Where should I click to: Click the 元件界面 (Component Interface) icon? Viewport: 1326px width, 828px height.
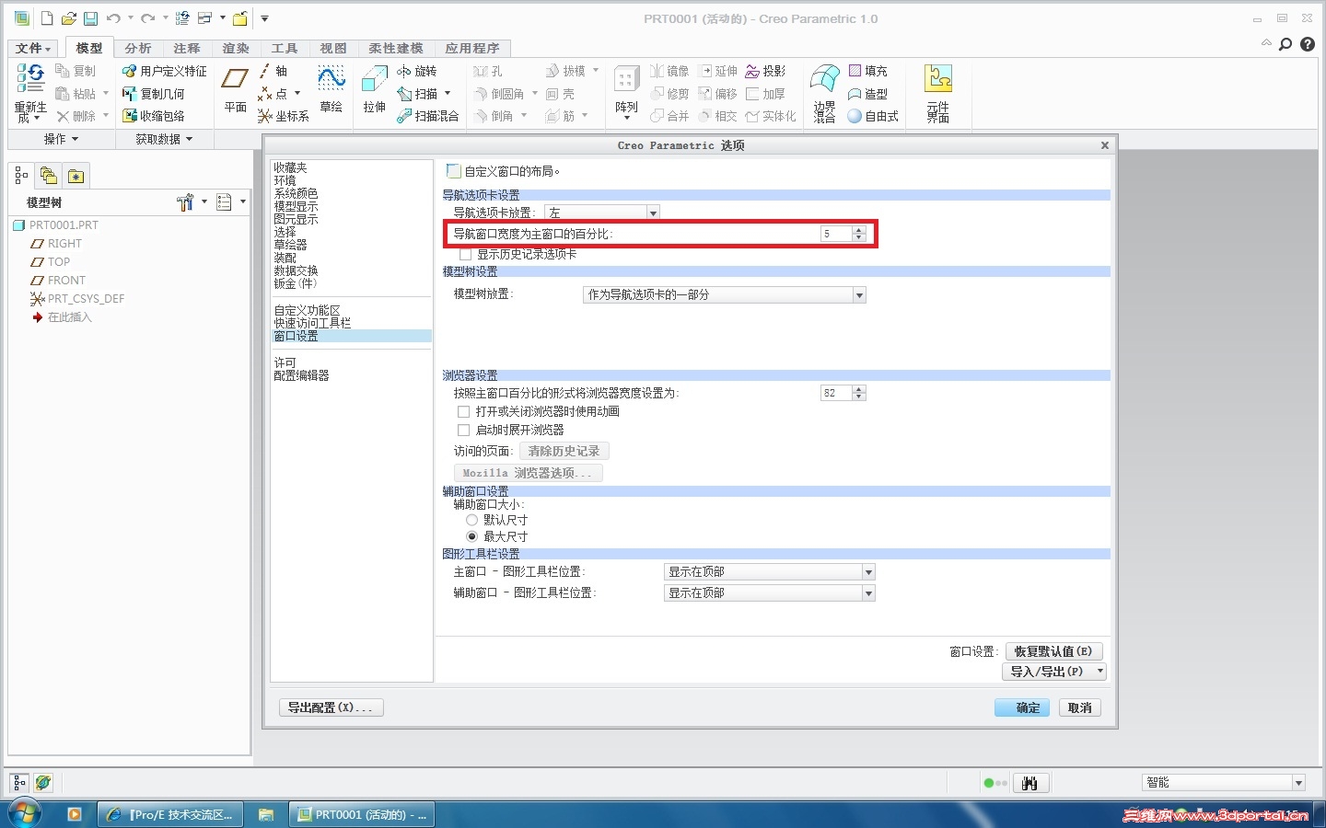tap(937, 93)
